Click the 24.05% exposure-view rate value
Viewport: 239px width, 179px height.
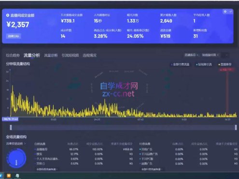pos(135,36)
